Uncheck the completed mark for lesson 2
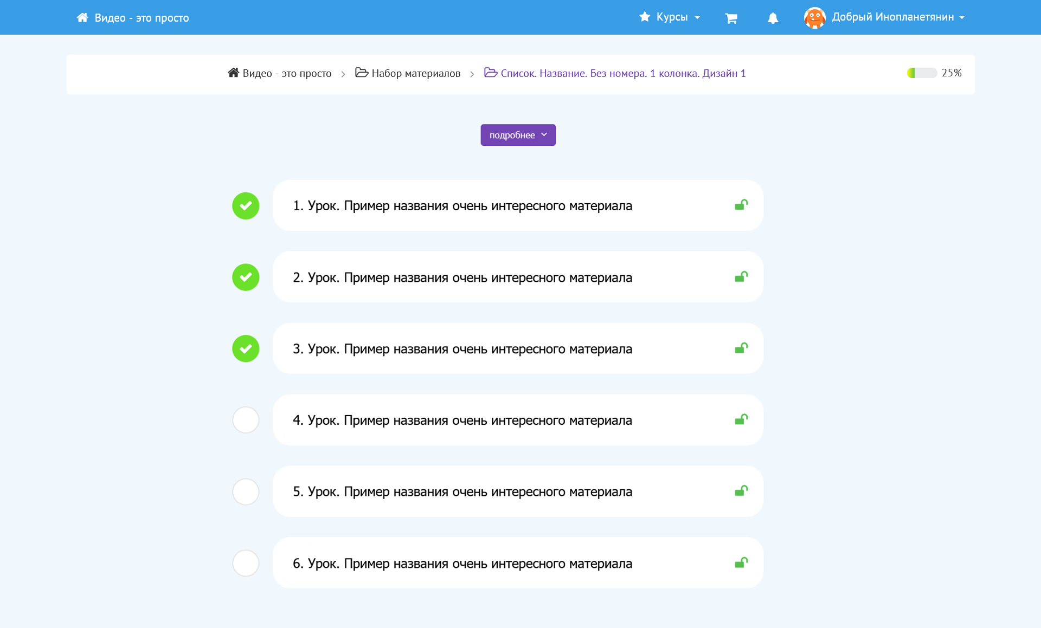The height and width of the screenshot is (628, 1041). pos(246,277)
